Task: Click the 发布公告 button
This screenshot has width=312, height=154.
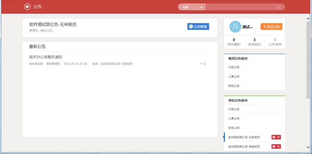Action: click(x=271, y=26)
